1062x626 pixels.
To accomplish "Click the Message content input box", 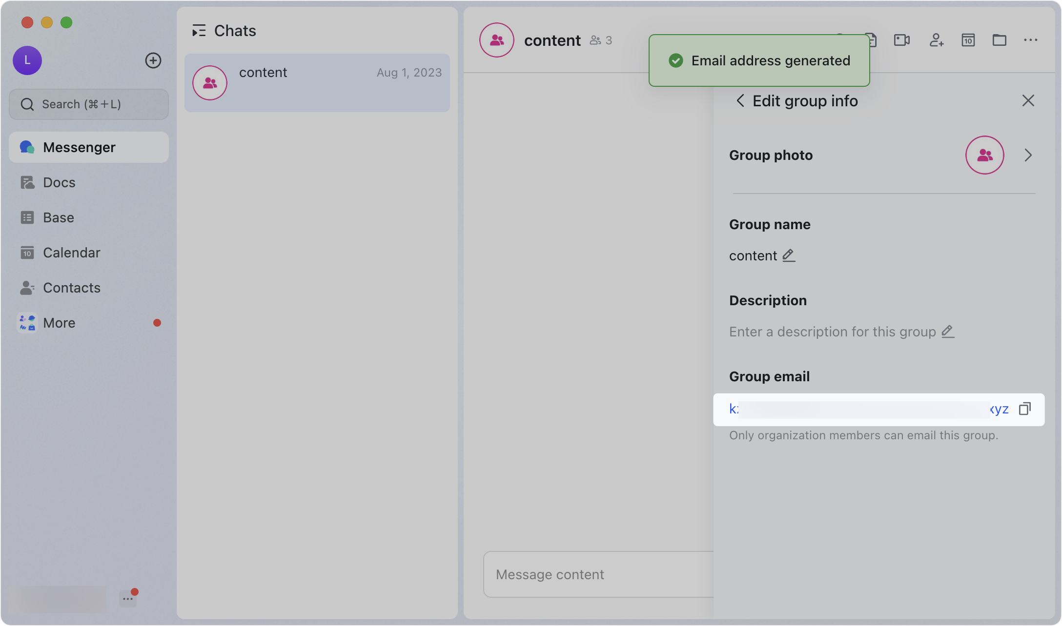I will point(599,574).
